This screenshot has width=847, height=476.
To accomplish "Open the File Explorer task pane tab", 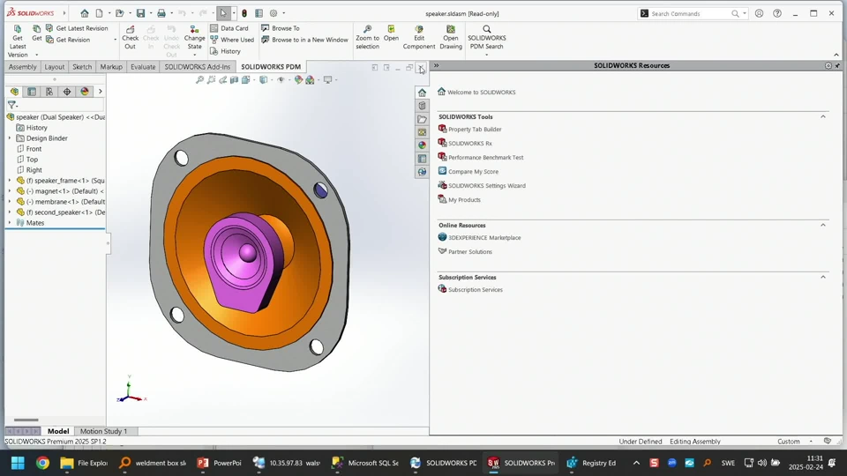I will pos(422,119).
